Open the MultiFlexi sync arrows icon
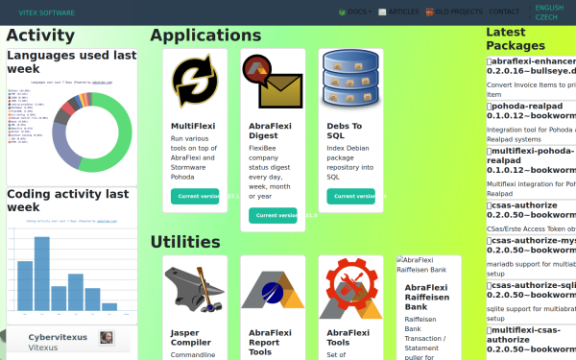This screenshot has height=360, width=576. (x=195, y=81)
